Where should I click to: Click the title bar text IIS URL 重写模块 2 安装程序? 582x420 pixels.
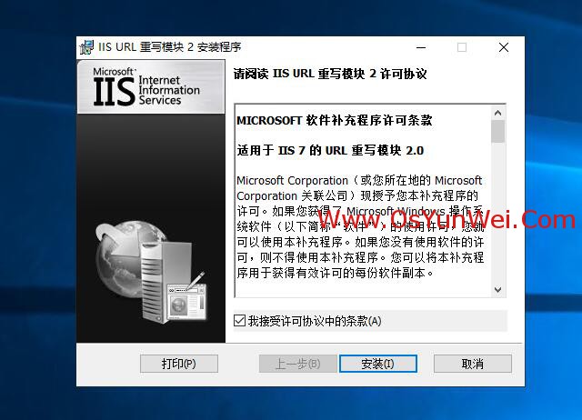click(170, 47)
